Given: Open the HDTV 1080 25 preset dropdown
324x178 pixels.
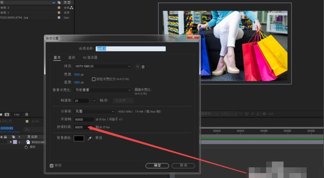Looking at the screenshot, I should click(x=103, y=66).
